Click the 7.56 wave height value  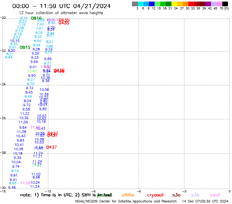[20, 28]
